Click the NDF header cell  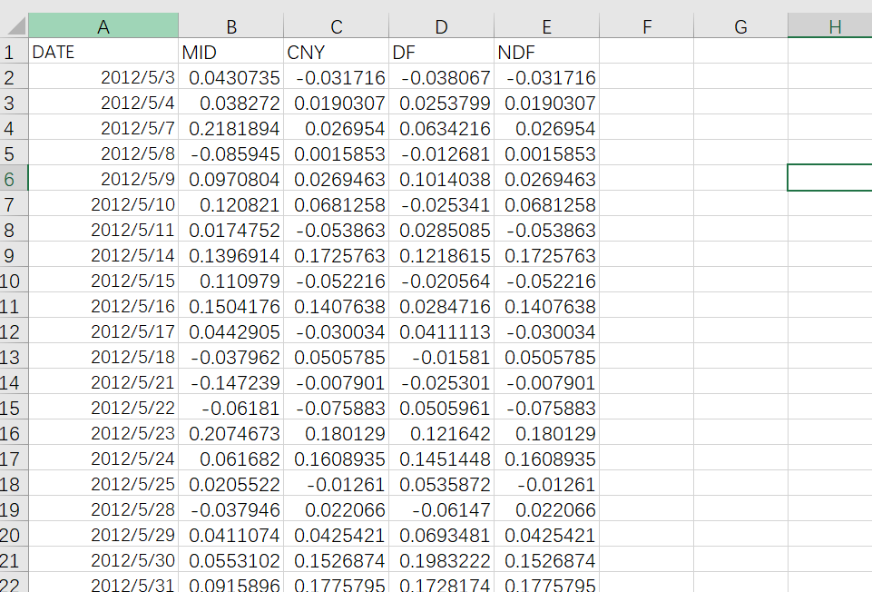click(x=546, y=51)
